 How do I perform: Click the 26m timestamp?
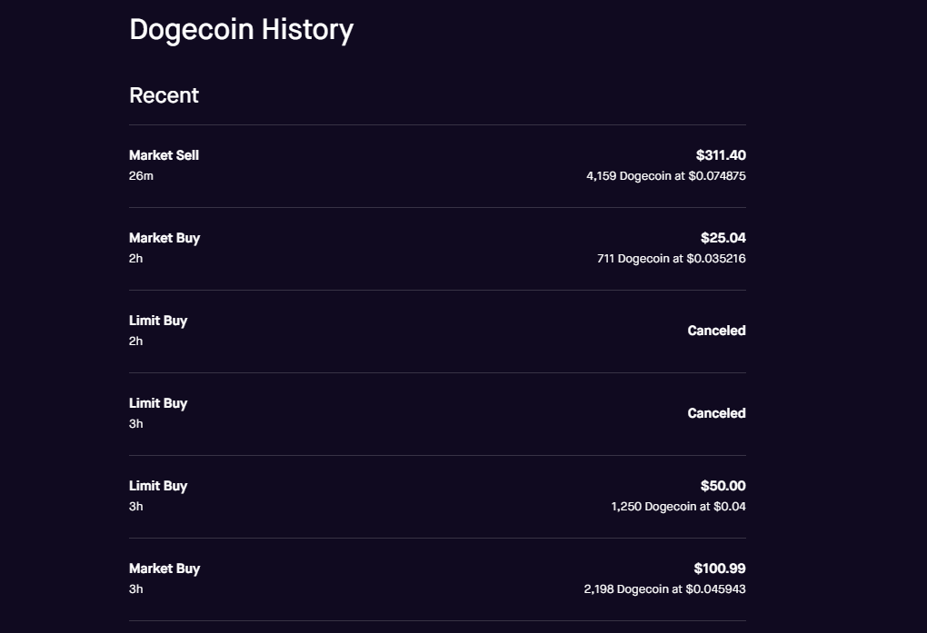(141, 176)
